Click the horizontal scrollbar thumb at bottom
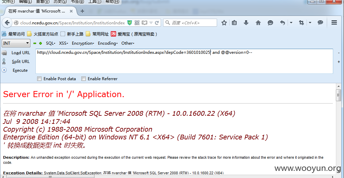This screenshot has width=344, height=178. (x=50, y=176)
